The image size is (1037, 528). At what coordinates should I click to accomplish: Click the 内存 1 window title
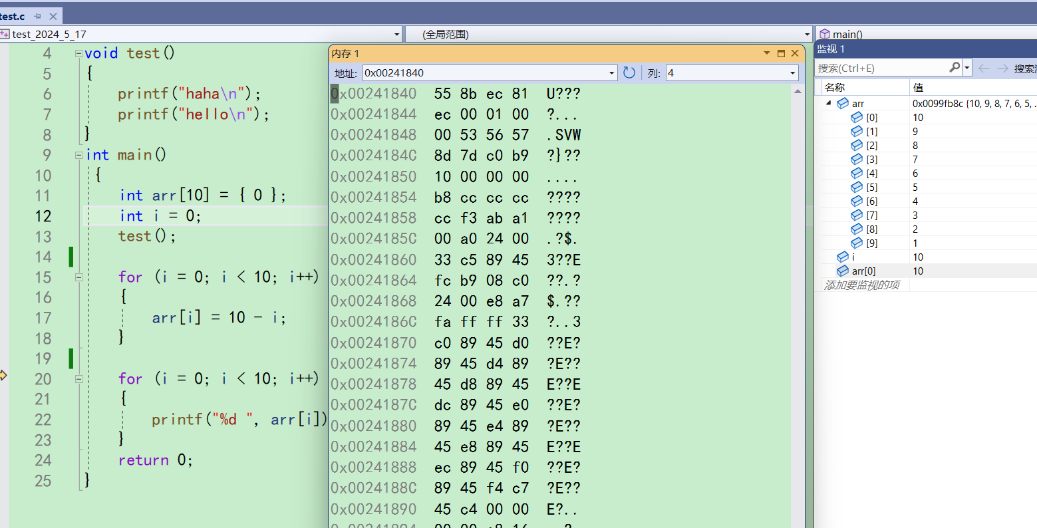click(345, 53)
